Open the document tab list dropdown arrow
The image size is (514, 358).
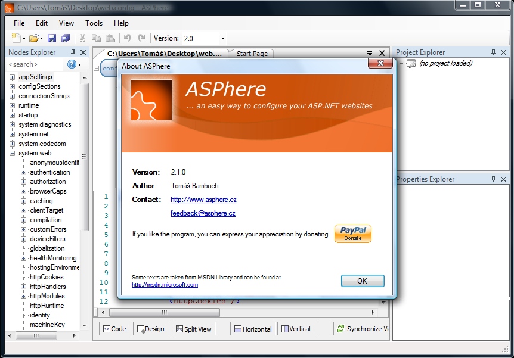(x=370, y=53)
